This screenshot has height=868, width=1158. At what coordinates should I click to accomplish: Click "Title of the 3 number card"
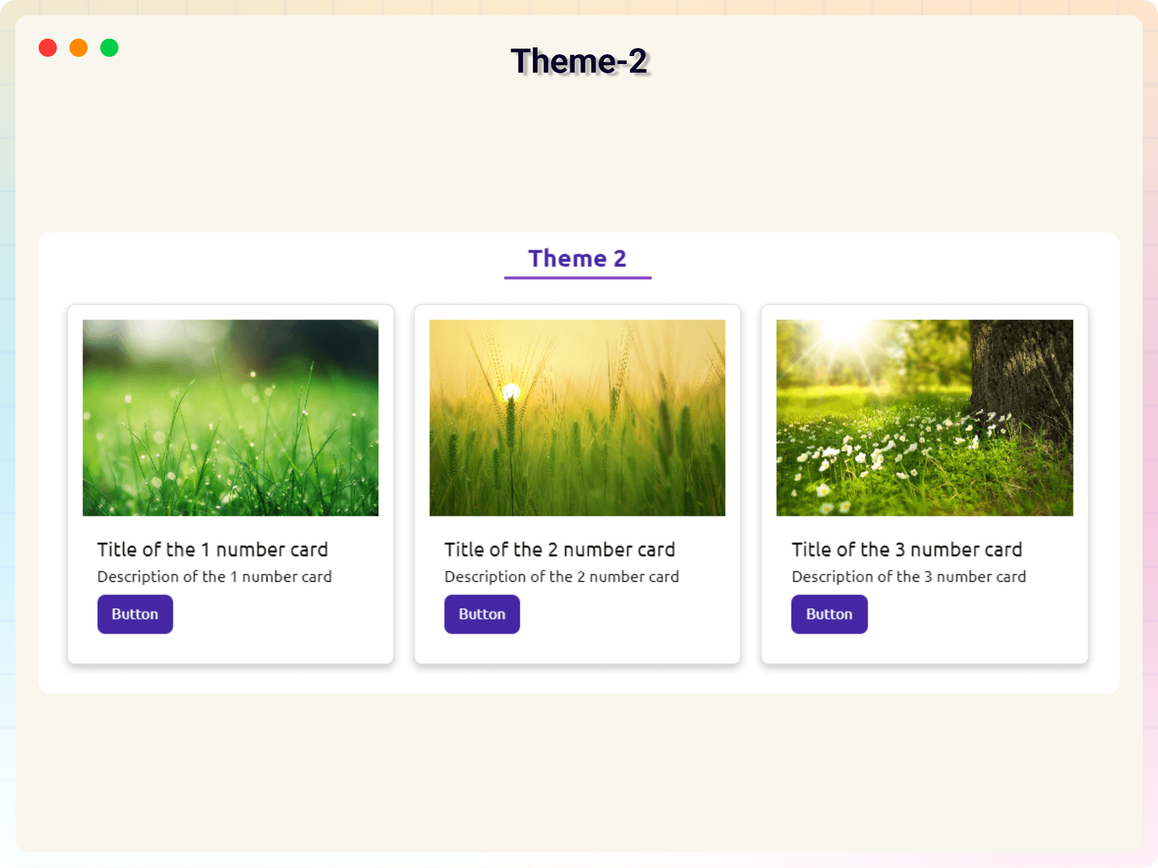tap(907, 549)
